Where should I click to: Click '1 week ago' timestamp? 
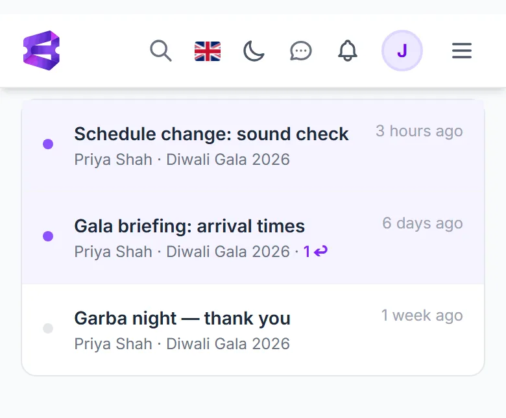coord(422,315)
